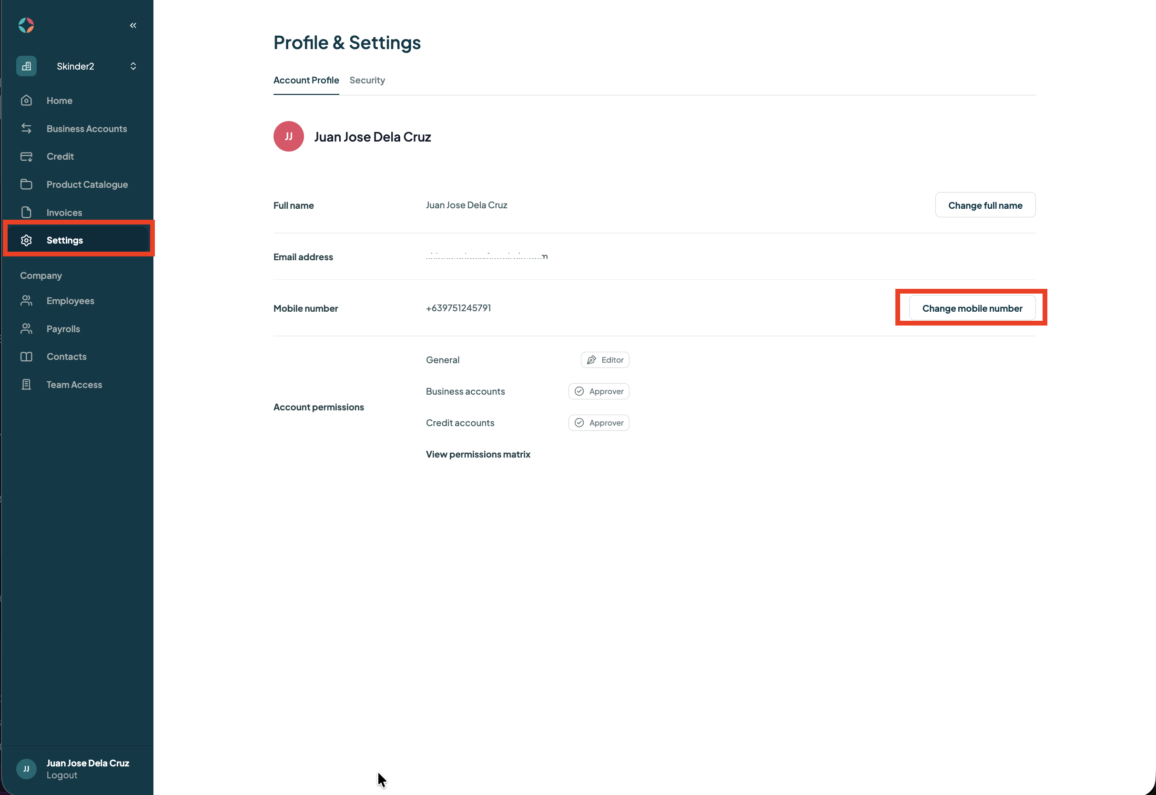
Task: Select the Account Profile tab
Action: (x=306, y=80)
